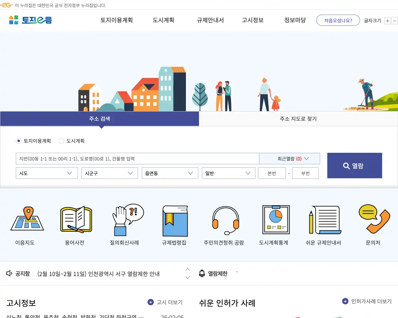Image resolution: width=398 pixels, height=318 pixels.
Task: Click the 열람 search button
Action: (x=354, y=166)
